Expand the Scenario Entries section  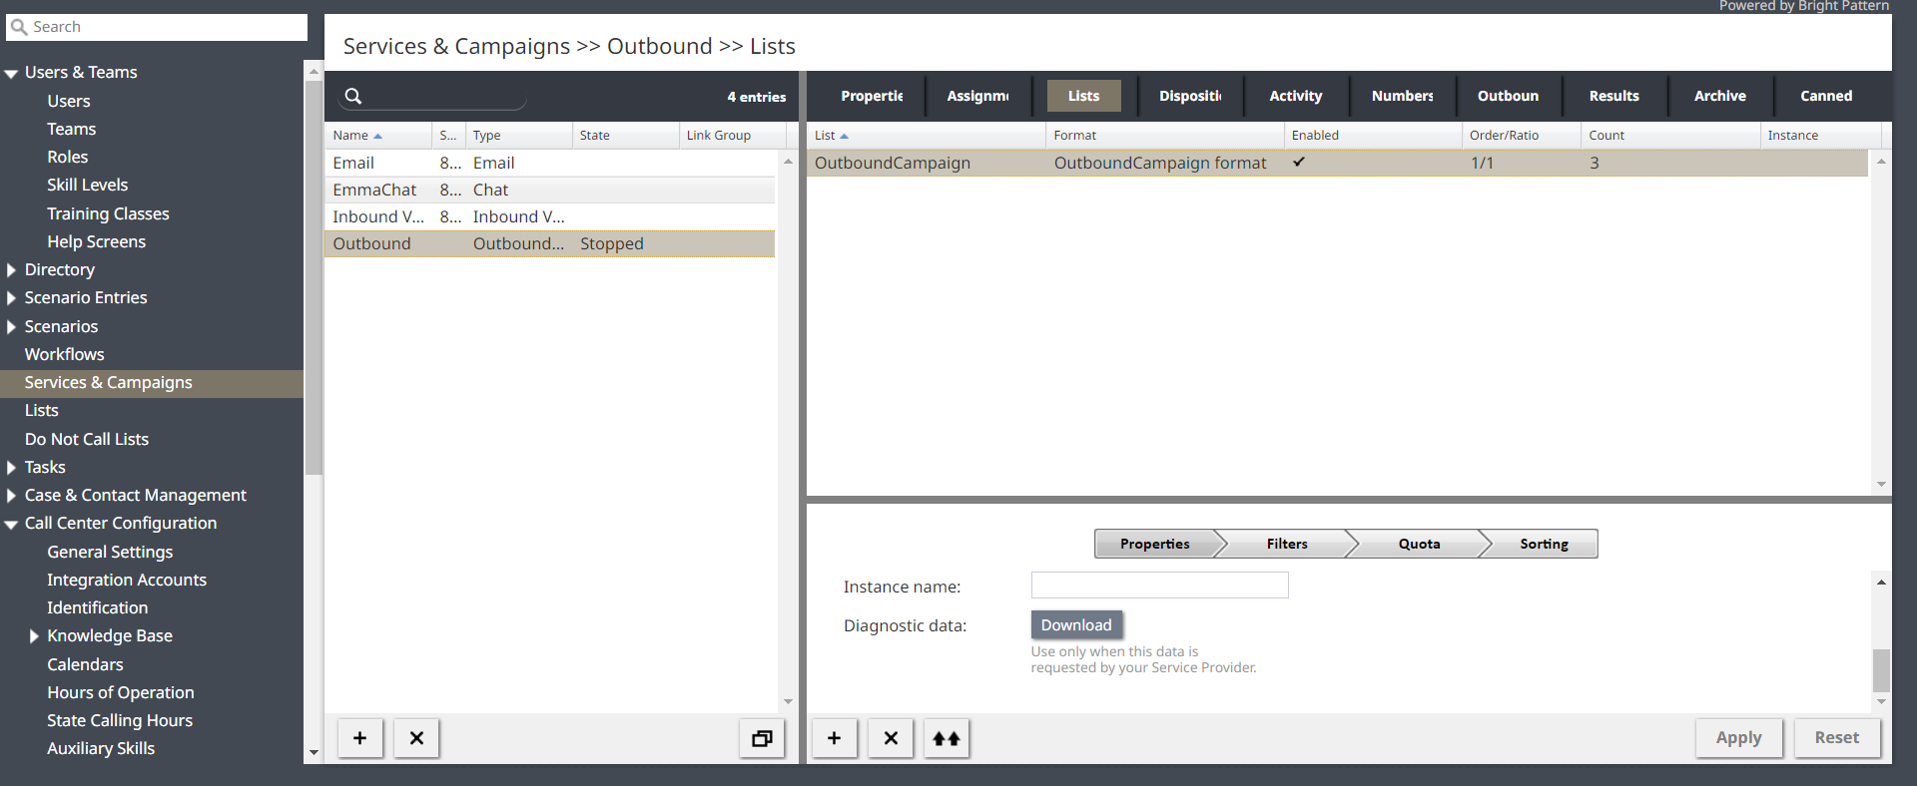click(x=11, y=298)
